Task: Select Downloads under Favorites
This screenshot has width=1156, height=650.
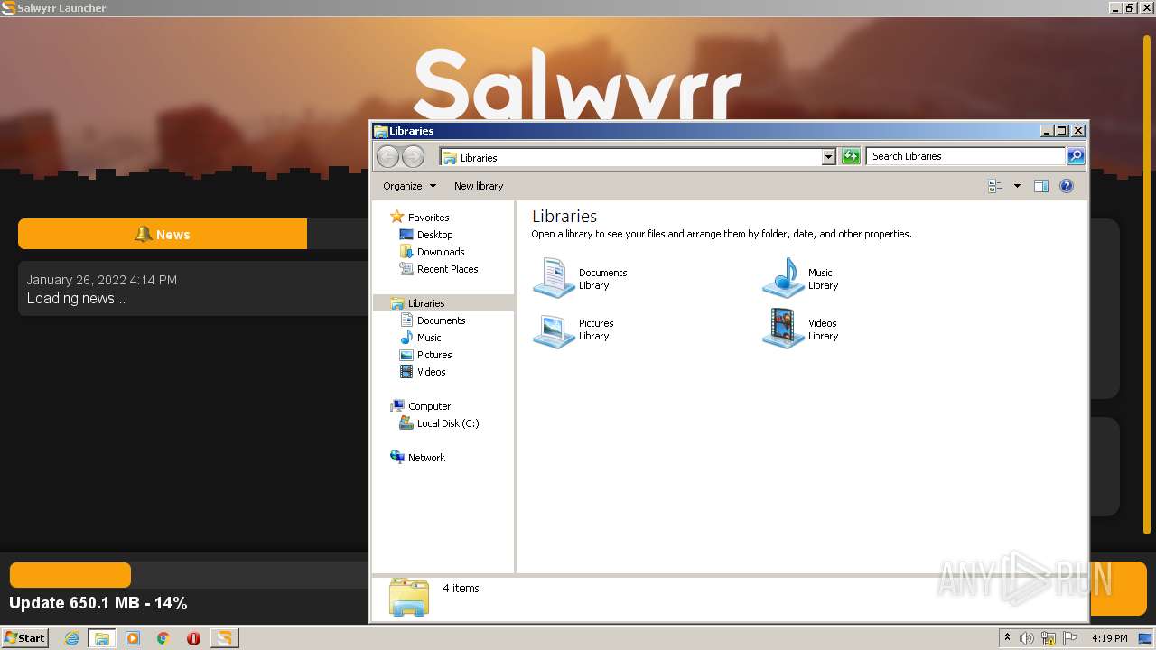Action: (x=440, y=252)
